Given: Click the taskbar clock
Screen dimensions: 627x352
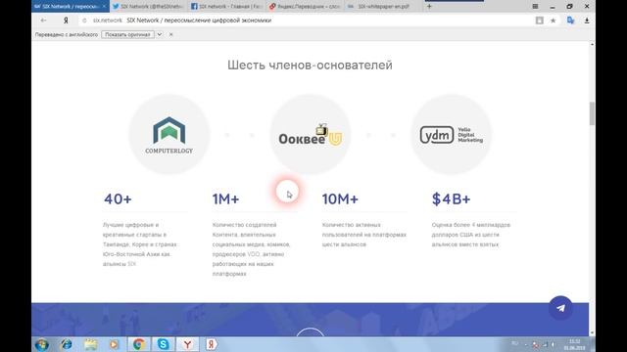Looking at the screenshot, I should (x=574, y=344).
